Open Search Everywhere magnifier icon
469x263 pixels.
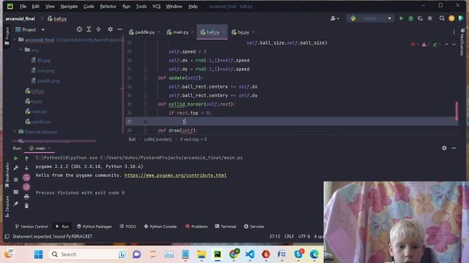pyautogui.click(x=442, y=18)
